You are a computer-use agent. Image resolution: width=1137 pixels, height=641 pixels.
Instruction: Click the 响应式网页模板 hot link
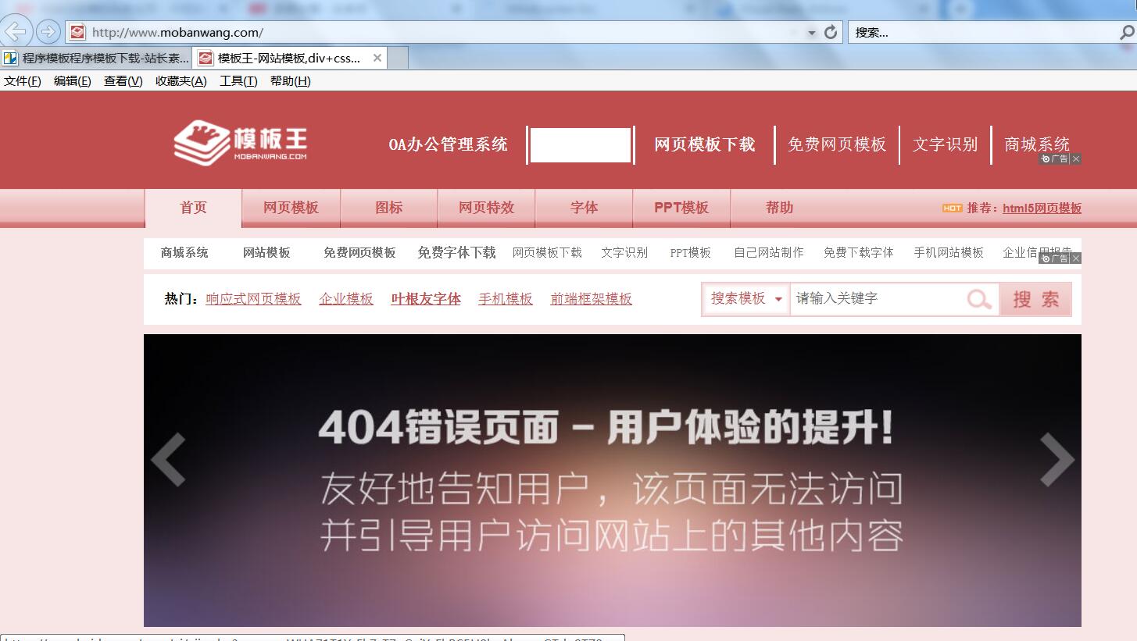point(253,298)
